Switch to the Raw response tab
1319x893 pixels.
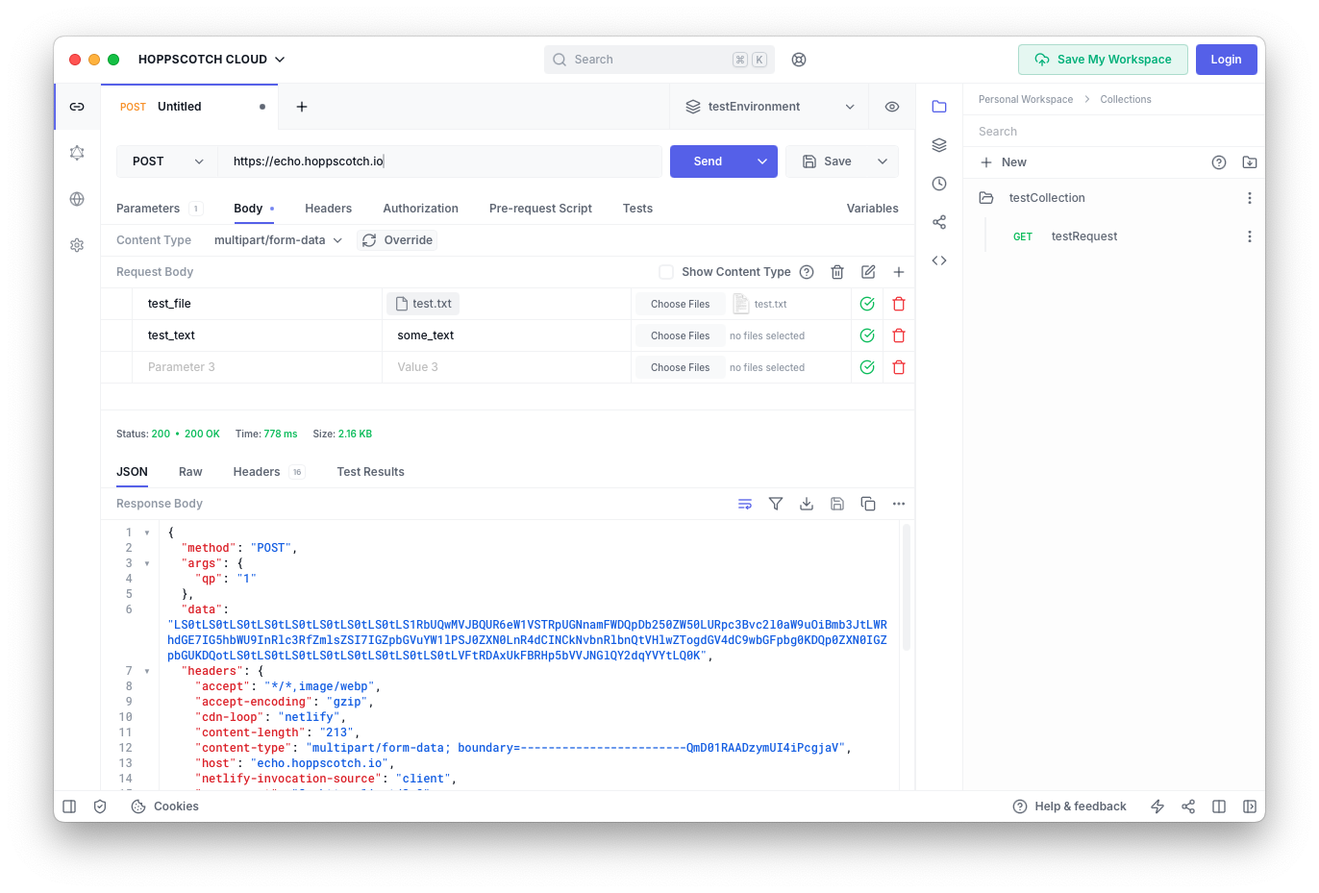(x=190, y=472)
